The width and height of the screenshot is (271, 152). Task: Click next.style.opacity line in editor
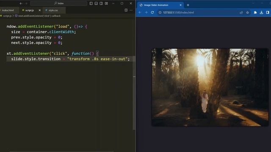coord(37,43)
